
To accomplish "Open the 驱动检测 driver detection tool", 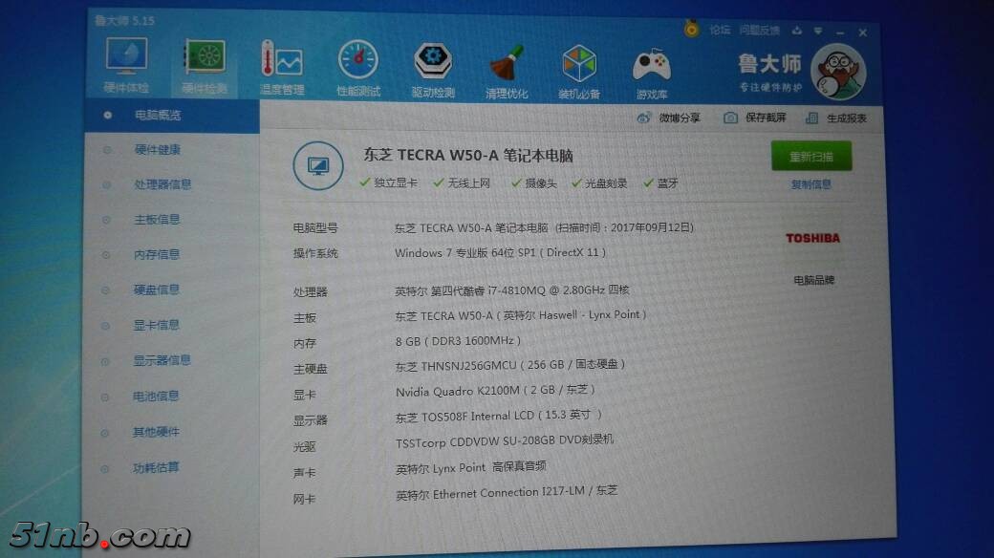I will (433, 71).
